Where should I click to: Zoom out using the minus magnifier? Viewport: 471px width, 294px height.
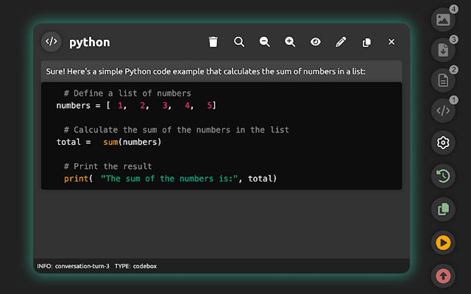[265, 41]
